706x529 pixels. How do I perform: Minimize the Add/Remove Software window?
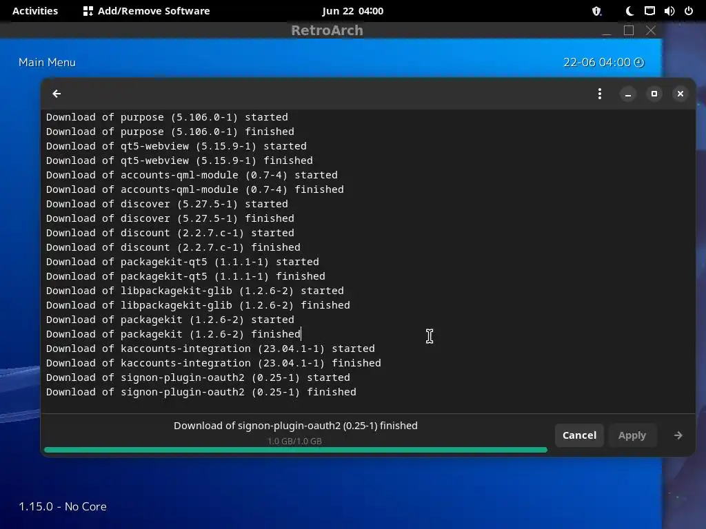(x=627, y=94)
